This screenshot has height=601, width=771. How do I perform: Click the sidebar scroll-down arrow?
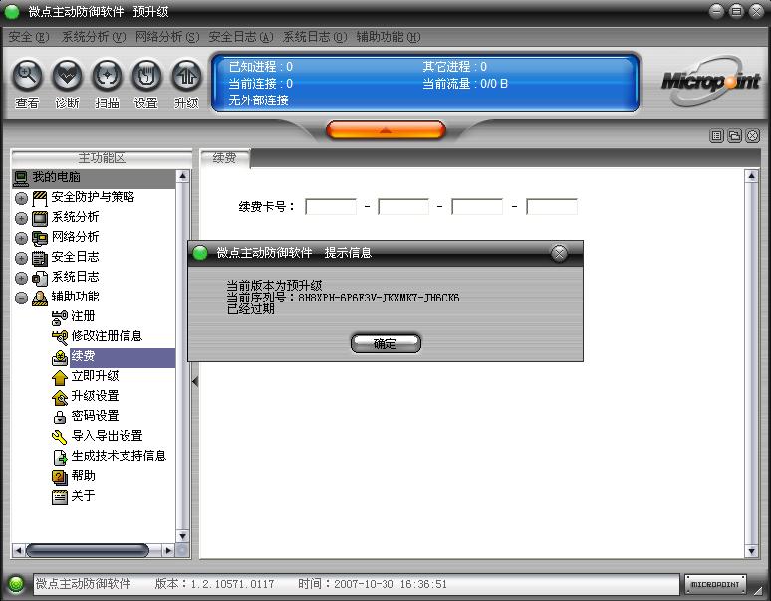[x=183, y=536]
